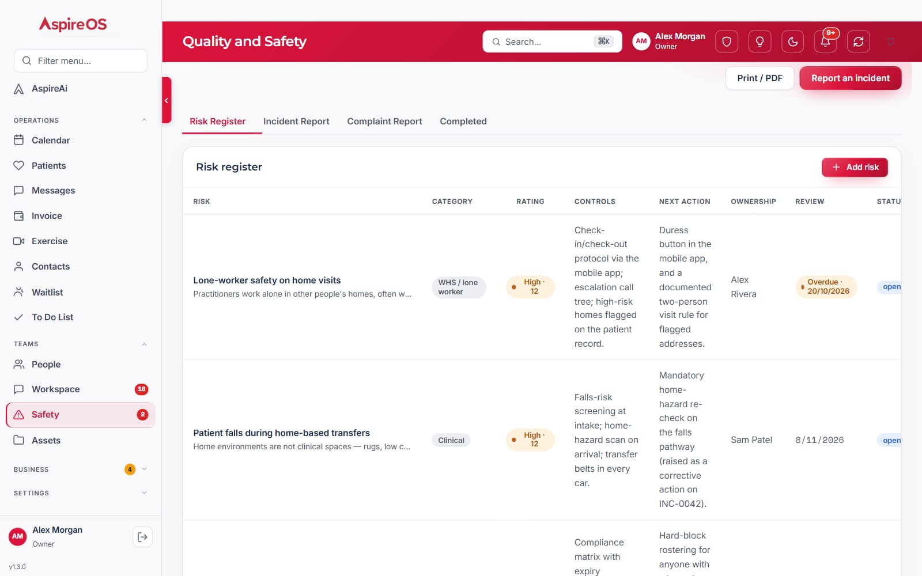Image resolution: width=922 pixels, height=576 pixels.
Task: Open Alex Morgan profile in header
Action: (x=669, y=41)
